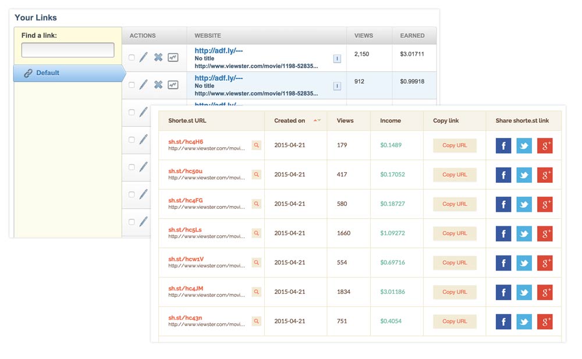Click the magnifier icon next to sh.st/hc4H6
Viewport: 582px width, 359px height.
[x=256, y=145]
